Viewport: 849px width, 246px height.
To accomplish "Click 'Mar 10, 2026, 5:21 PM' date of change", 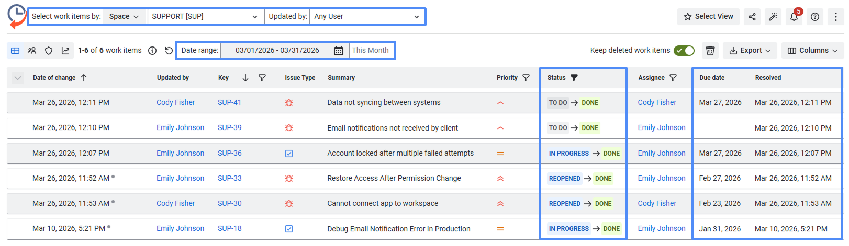I will 69,229.
